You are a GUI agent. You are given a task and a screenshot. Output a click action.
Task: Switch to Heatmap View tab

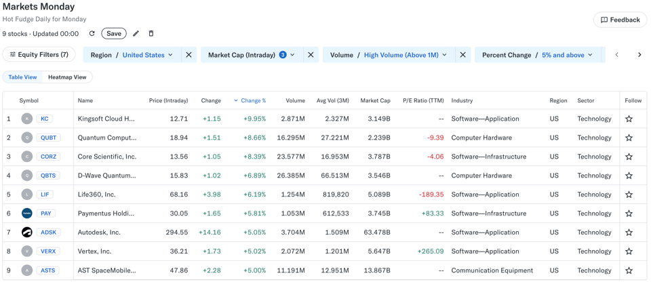[x=67, y=77]
